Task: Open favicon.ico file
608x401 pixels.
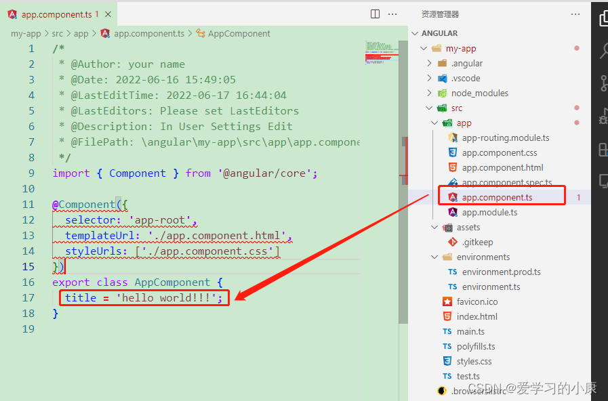Action: 477,301
